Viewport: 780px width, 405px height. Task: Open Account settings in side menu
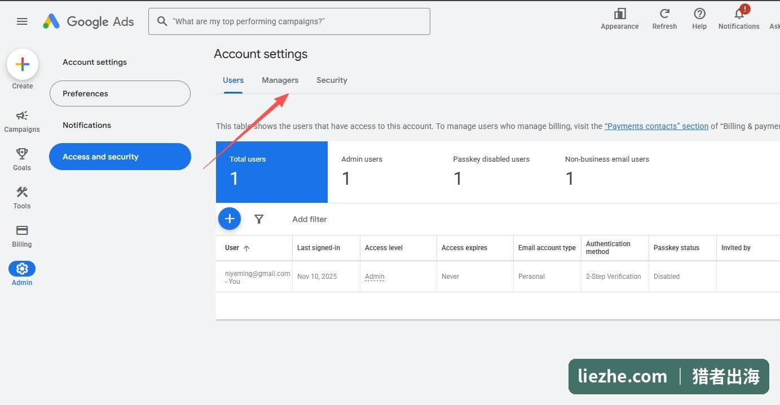[x=95, y=62]
